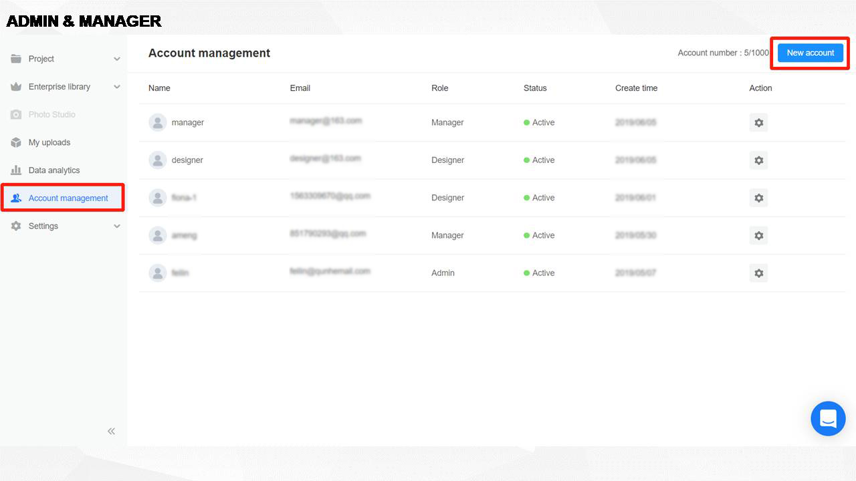Click the create date in the designer row
This screenshot has height=481, width=856.
636,160
